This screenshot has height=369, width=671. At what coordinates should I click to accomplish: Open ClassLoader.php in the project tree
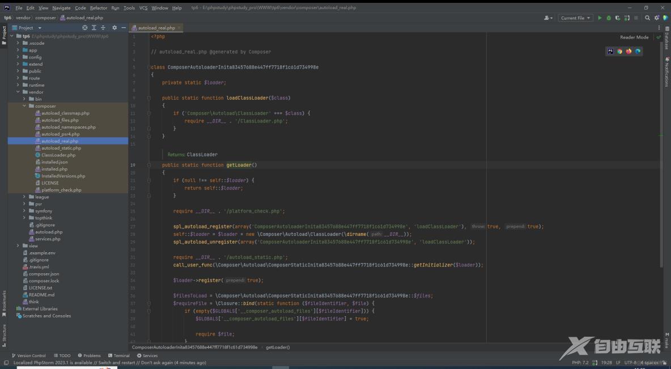click(58, 155)
